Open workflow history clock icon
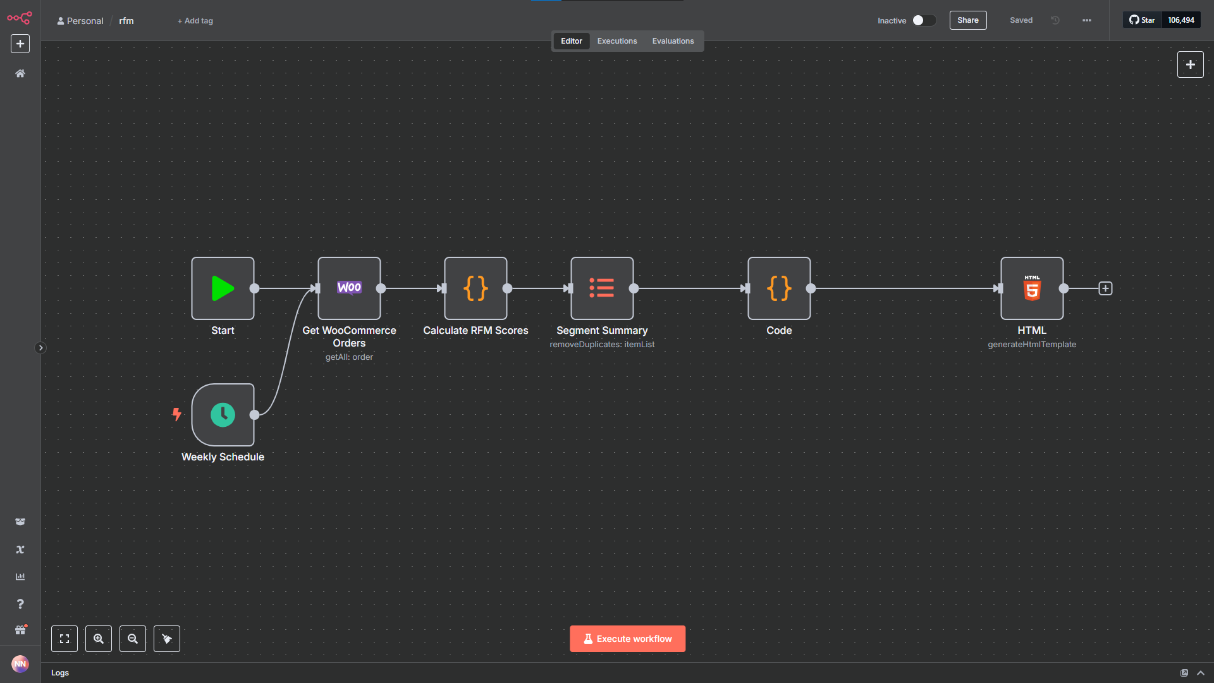The image size is (1214, 683). [x=1055, y=20]
